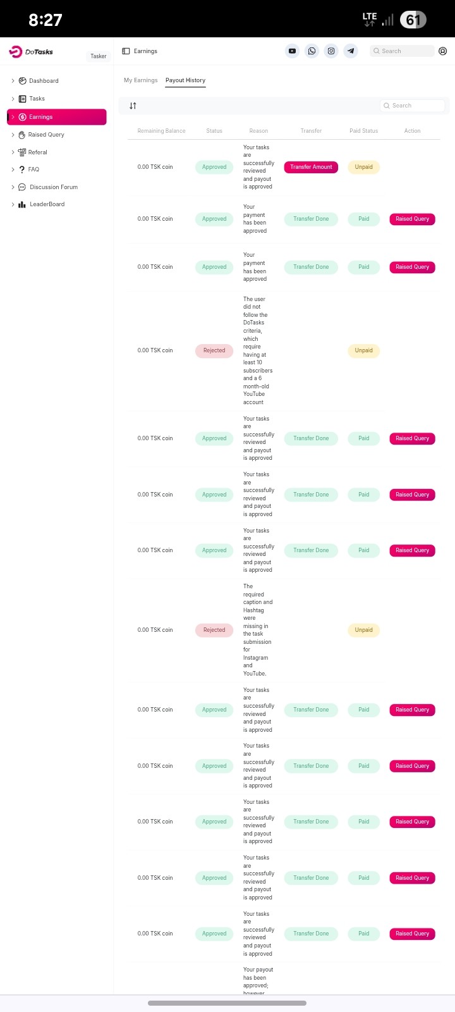Click the user profile icon
Viewport: 455px width, 1012px height.
coord(442,51)
